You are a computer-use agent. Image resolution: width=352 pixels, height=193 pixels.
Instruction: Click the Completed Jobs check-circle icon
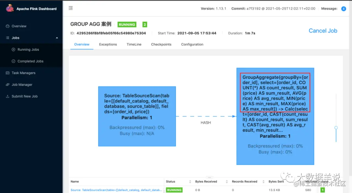point(13,61)
